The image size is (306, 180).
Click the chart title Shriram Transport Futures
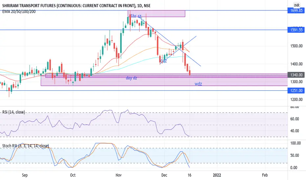click(76, 6)
